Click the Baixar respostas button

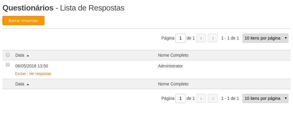pos(23,20)
